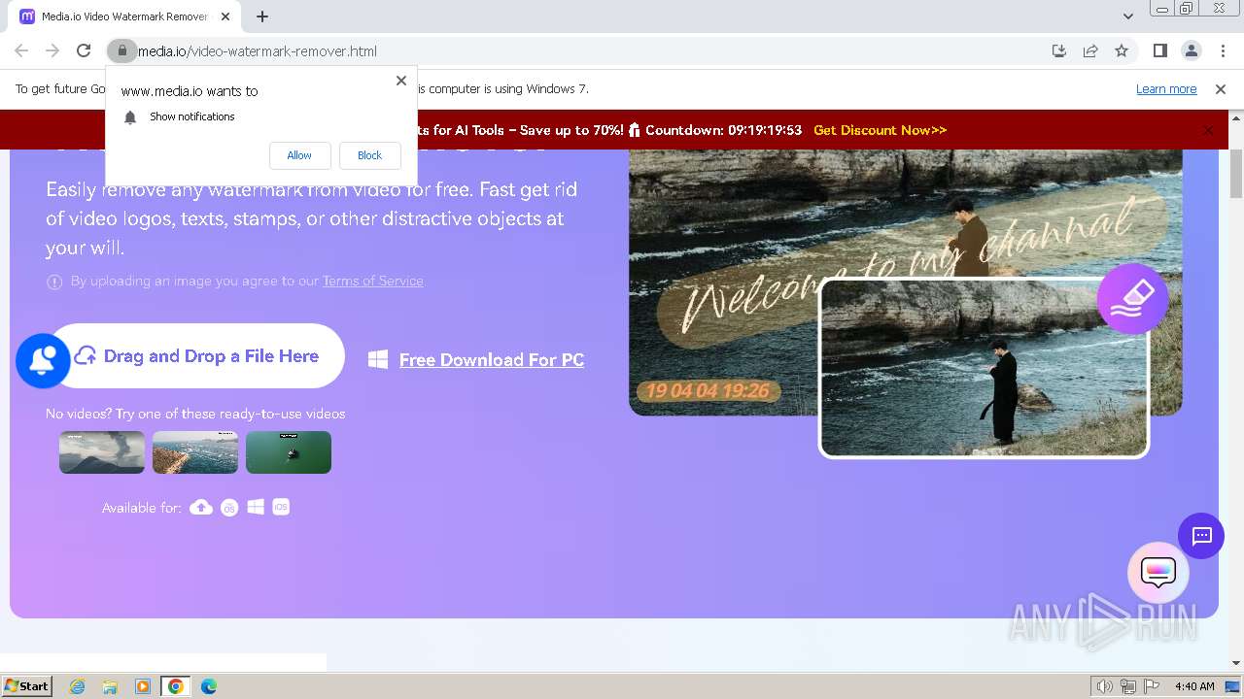Open the purple chat message button
The width and height of the screenshot is (1244, 699).
(x=1201, y=536)
